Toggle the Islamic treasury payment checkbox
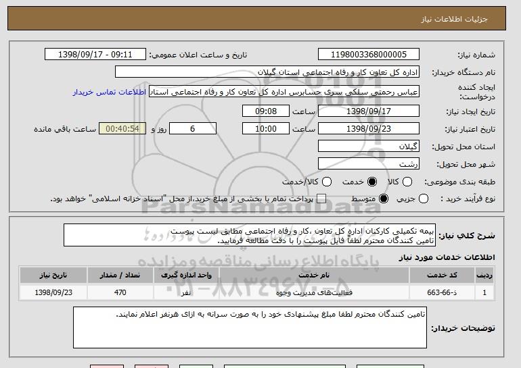This screenshot has height=368, width=521. pyautogui.click(x=321, y=199)
